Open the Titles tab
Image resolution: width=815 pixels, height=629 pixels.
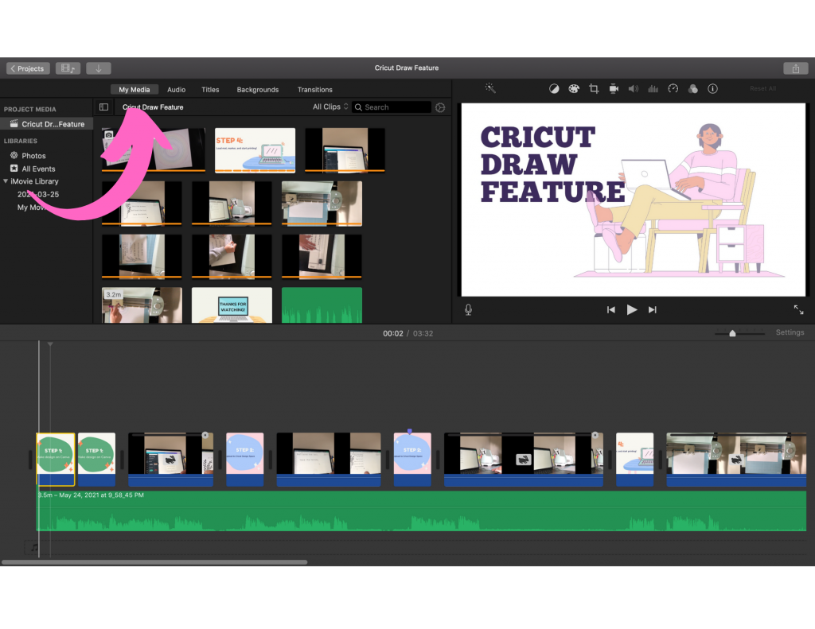click(210, 89)
